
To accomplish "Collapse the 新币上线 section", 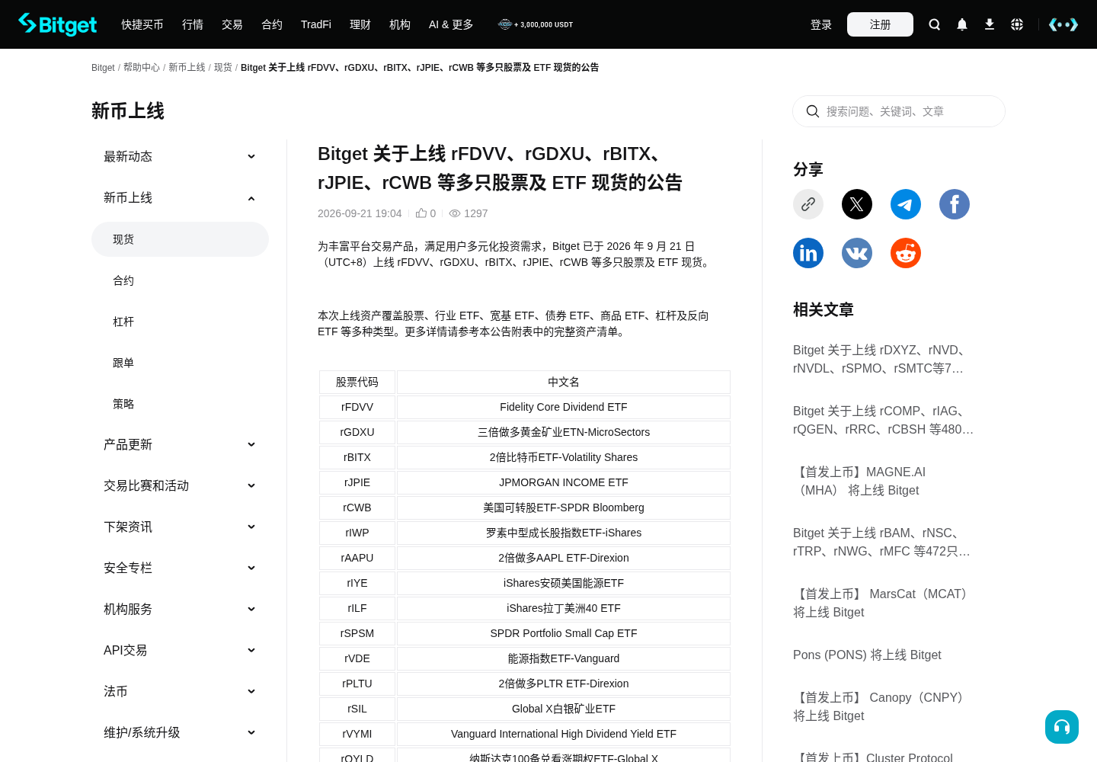I will (180, 197).
